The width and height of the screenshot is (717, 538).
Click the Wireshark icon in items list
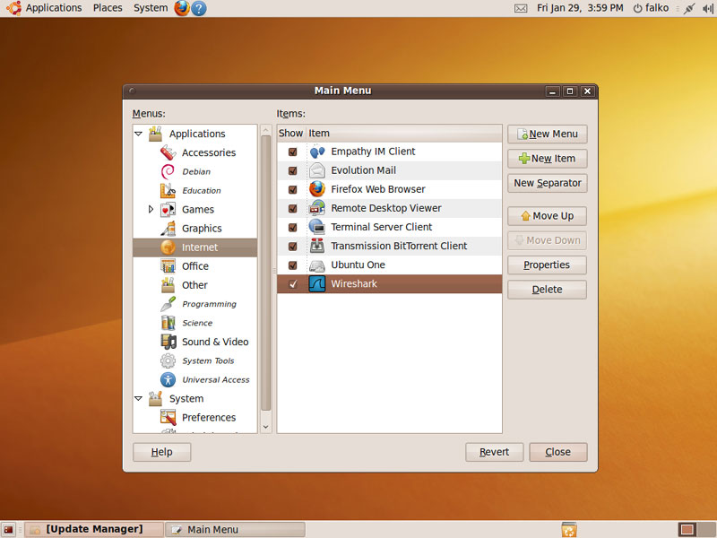317,284
